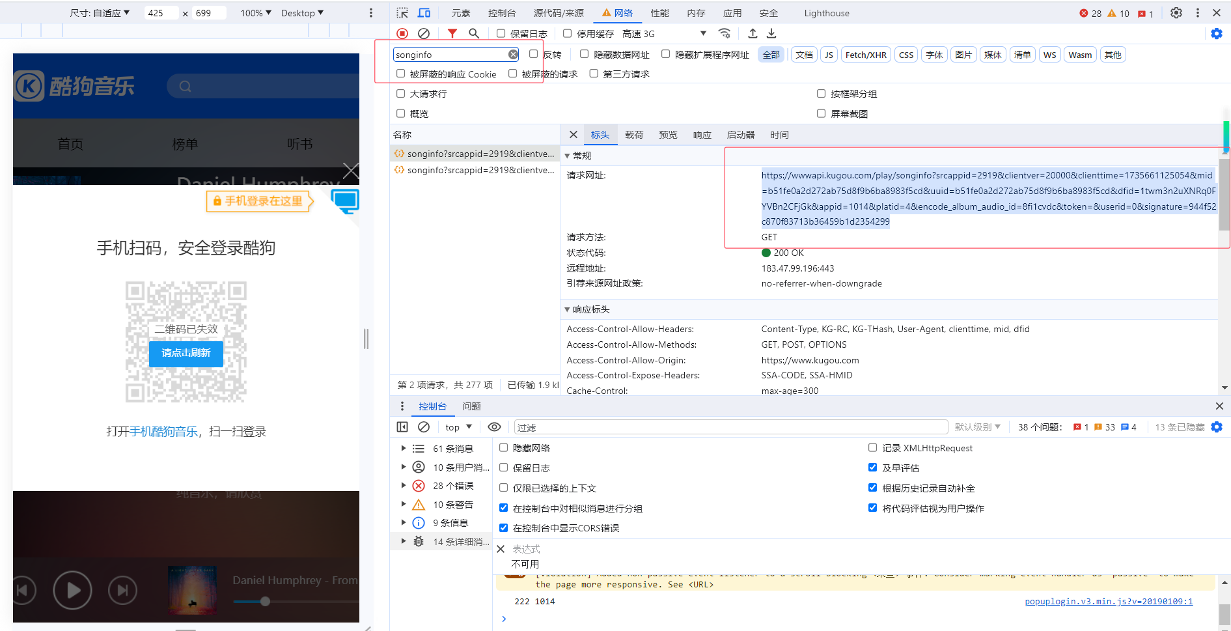The image size is (1231, 631).
Task: Expand 10 条警告 group
Action: (x=404, y=504)
